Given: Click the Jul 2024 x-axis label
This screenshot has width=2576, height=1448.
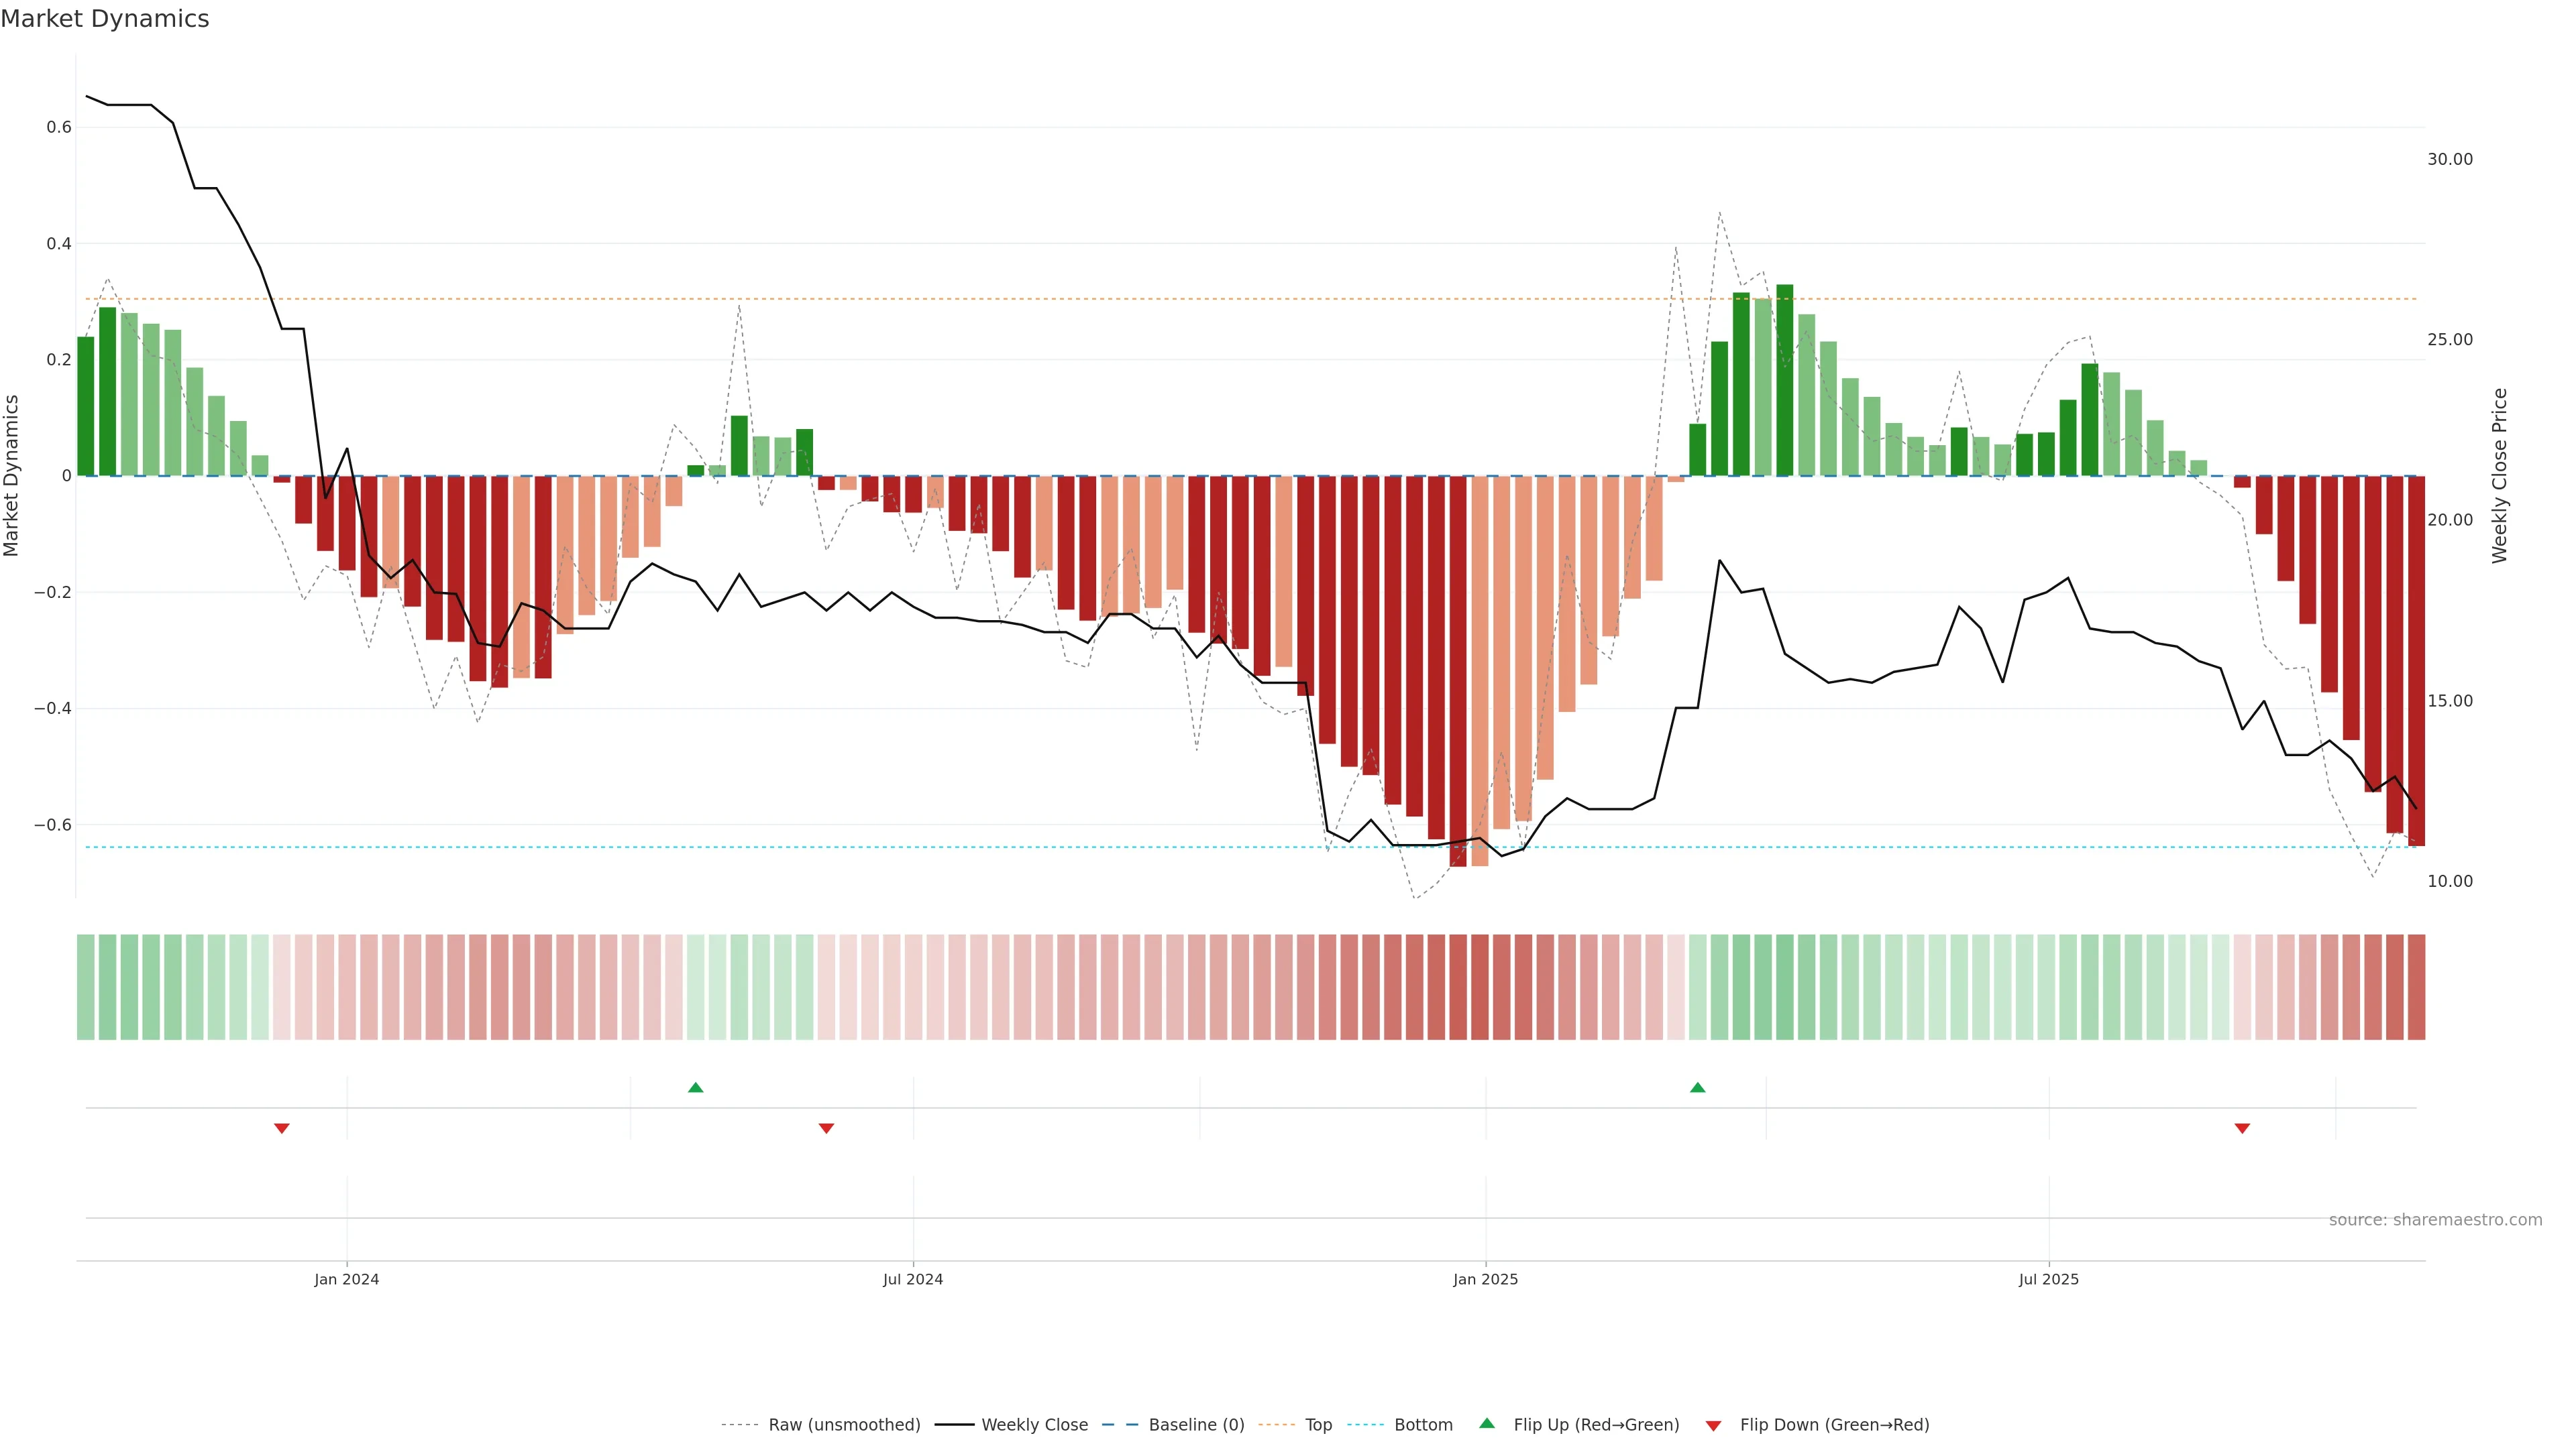Looking at the screenshot, I should tap(912, 1279).
